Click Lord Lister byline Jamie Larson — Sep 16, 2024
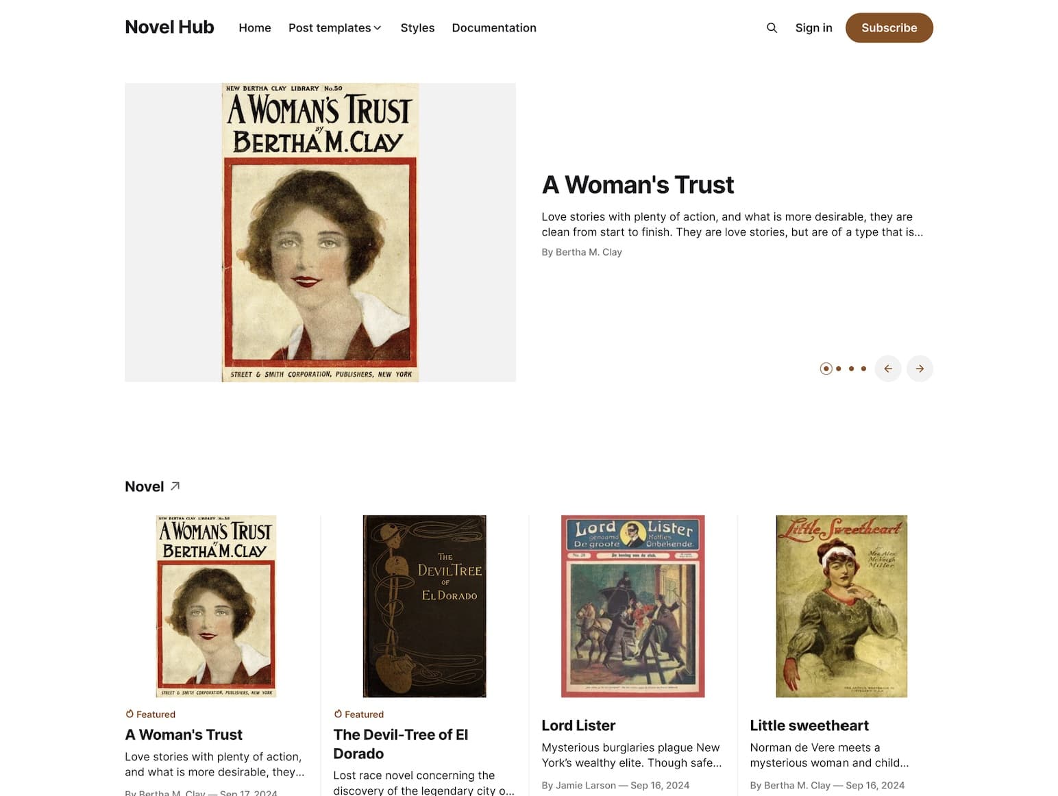Screen dimensions: 1058x796 point(615,785)
